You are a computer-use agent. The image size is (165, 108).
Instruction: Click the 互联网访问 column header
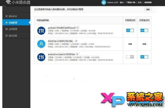pos(130,20)
